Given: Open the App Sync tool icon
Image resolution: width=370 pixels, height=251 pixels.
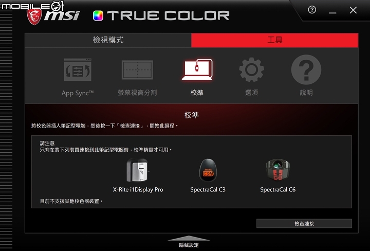Looking at the screenshot, I should [x=78, y=69].
